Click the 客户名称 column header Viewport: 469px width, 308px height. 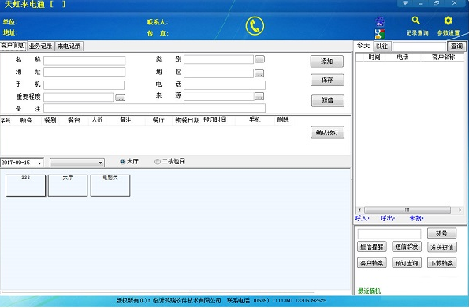click(443, 57)
